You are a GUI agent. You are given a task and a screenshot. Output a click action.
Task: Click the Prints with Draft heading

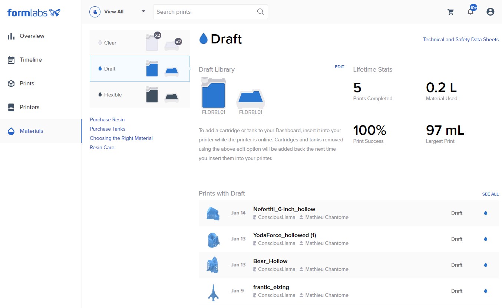pyautogui.click(x=222, y=193)
